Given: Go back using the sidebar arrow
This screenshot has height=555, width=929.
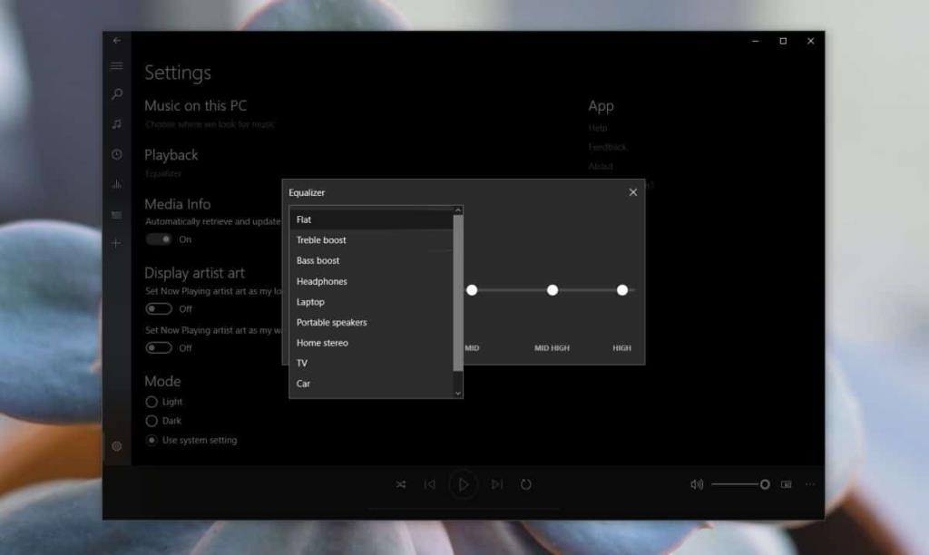Looking at the screenshot, I should point(117,40).
